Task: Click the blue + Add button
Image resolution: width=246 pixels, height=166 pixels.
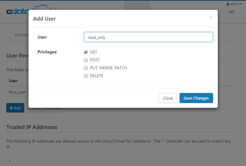Action: click(15, 108)
